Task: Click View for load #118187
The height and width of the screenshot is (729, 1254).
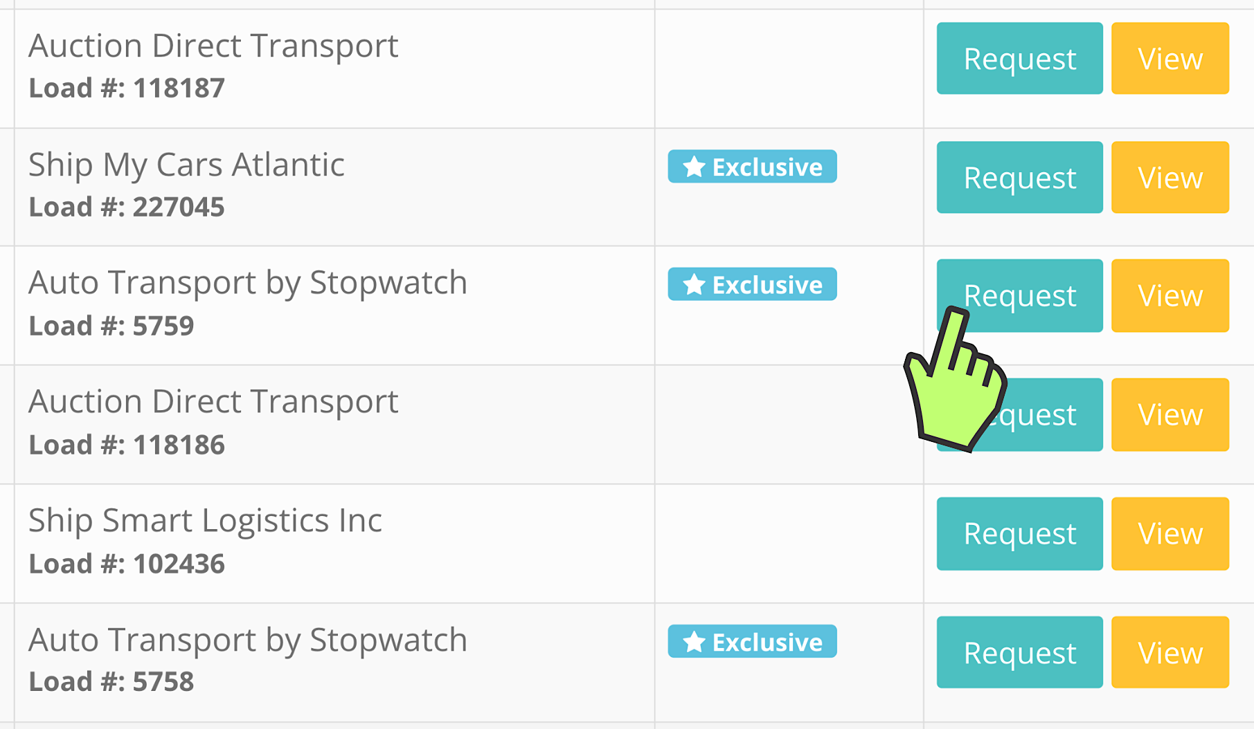Action: pyautogui.click(x=1170, y=58)
